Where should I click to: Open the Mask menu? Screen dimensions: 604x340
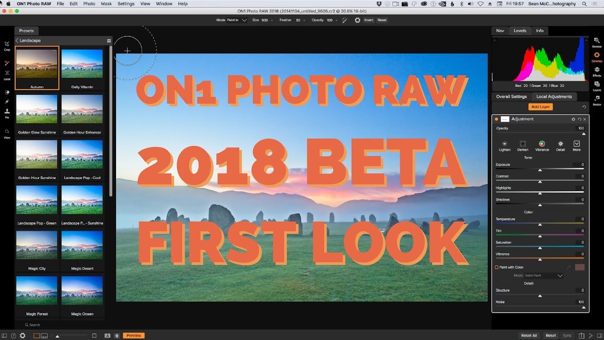click(x=107, y=4)
